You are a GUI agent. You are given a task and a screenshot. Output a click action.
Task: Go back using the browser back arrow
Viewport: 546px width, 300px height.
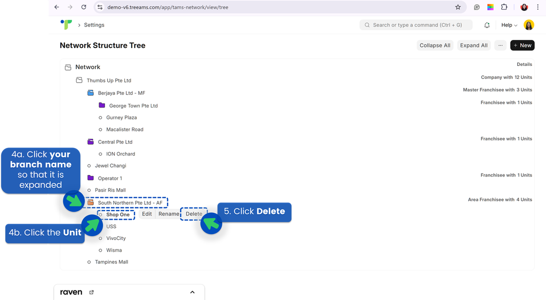tap(57, 7)
